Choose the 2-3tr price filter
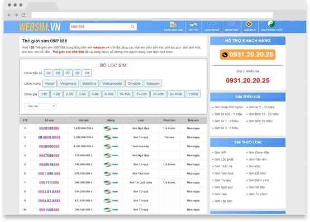The image size is (310, 222). [x=69, y=94]
